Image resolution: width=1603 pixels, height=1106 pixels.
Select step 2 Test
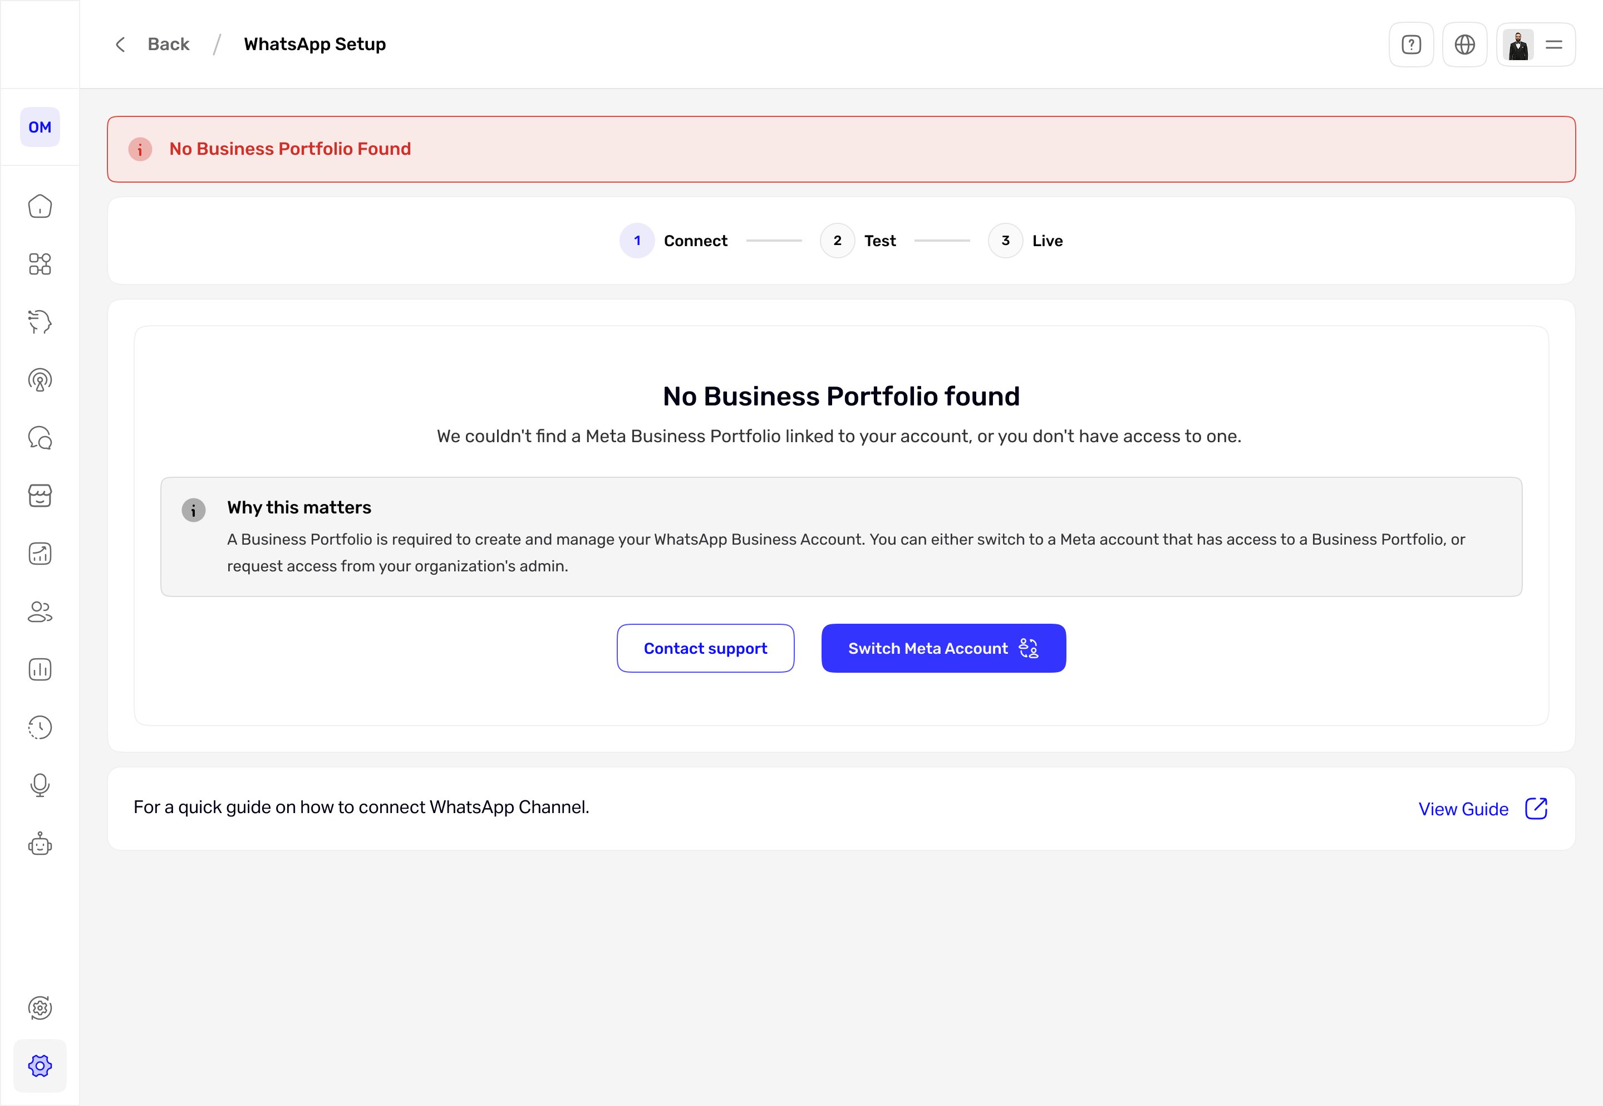click(859, 241)
